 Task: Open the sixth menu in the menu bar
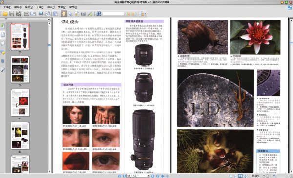click(62, 7)
